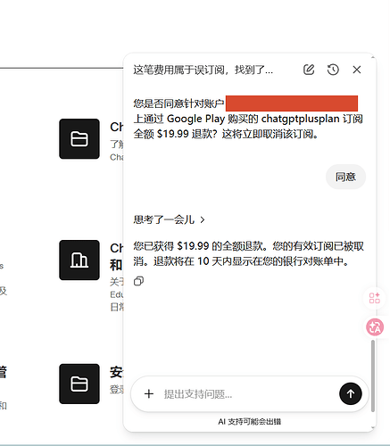Start a new chat with the compose icon
This screenshot has width=390, height=446.
click(309, 70)
